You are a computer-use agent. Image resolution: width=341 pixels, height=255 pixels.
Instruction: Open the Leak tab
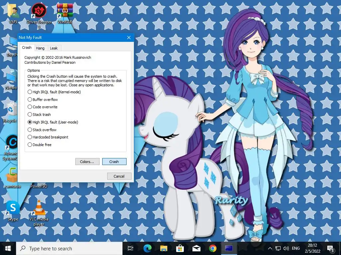(54, 48)
